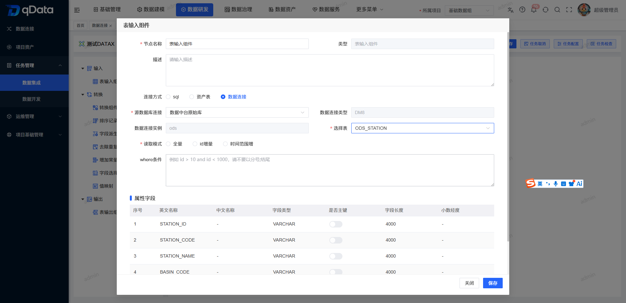Open the 选择表 ODS_STATION dropdown
The width and height of the screenshot is (626, 303).
(423, 128)
